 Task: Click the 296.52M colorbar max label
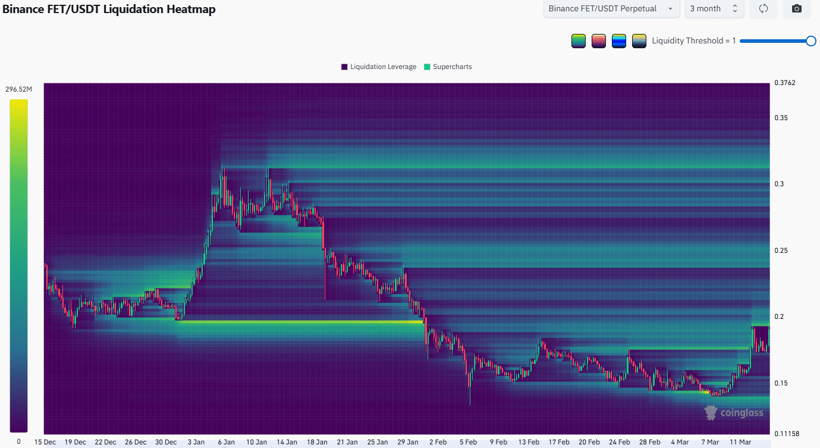pos(18,88)
